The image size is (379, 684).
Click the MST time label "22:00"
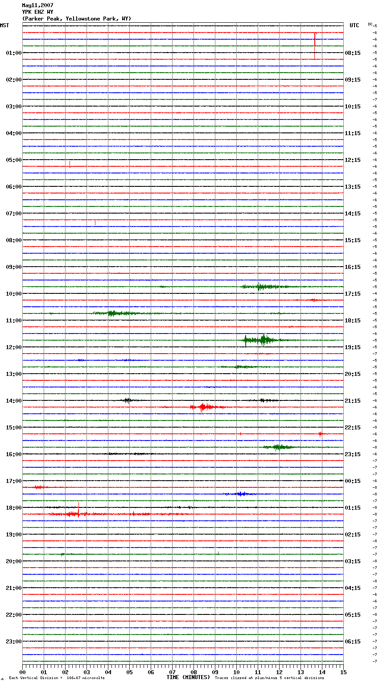(x=13, y=615)
